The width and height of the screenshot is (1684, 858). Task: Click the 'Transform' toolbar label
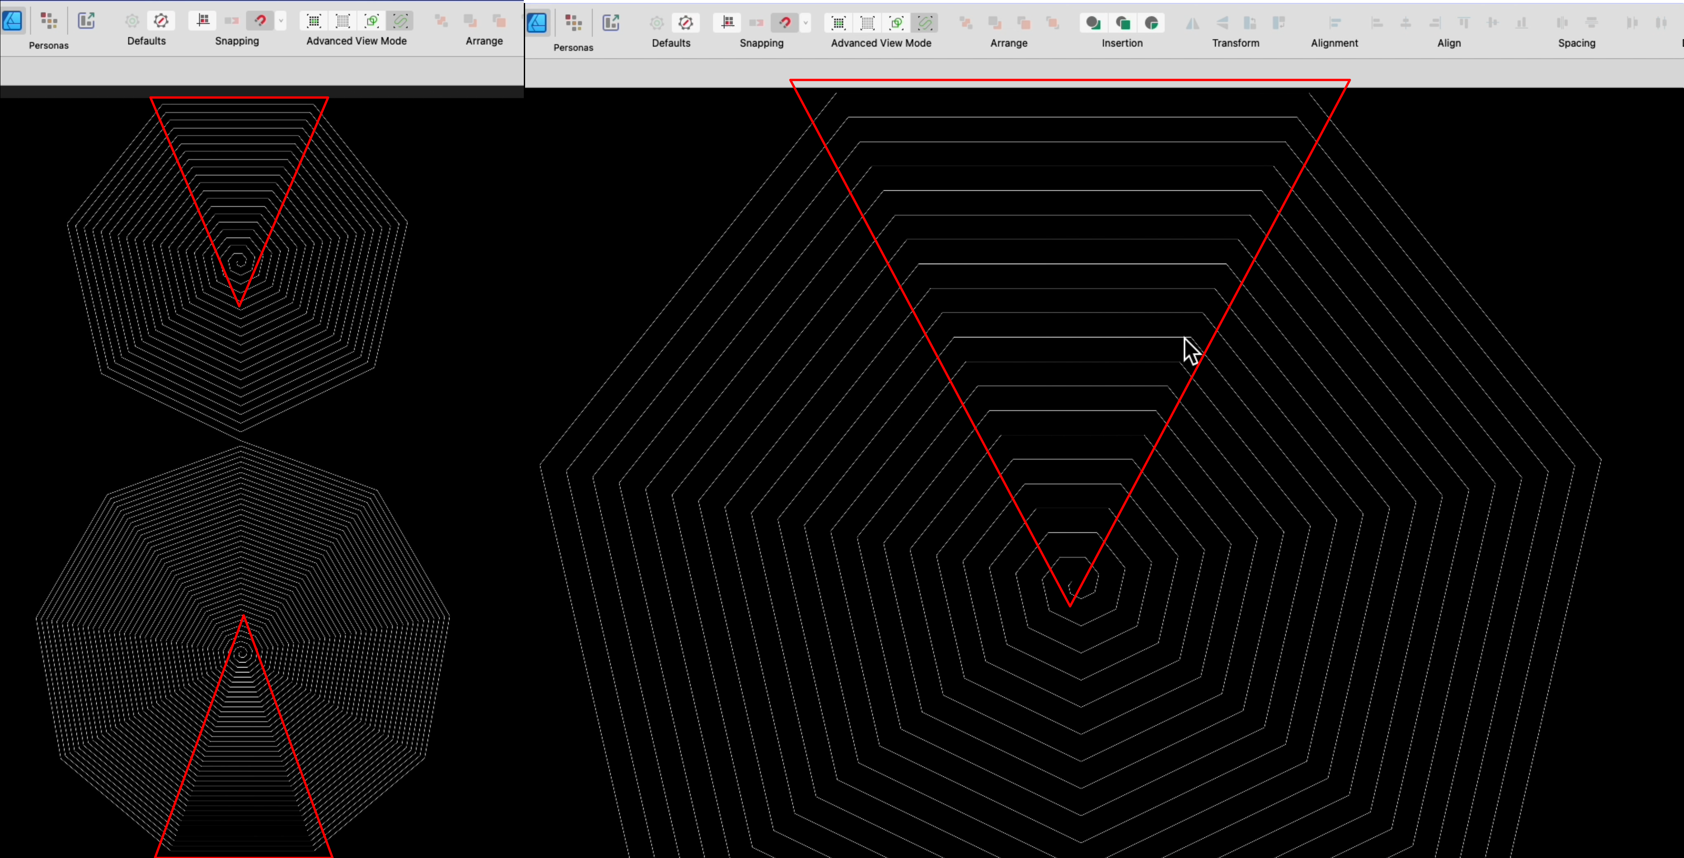coord(1235,43)
